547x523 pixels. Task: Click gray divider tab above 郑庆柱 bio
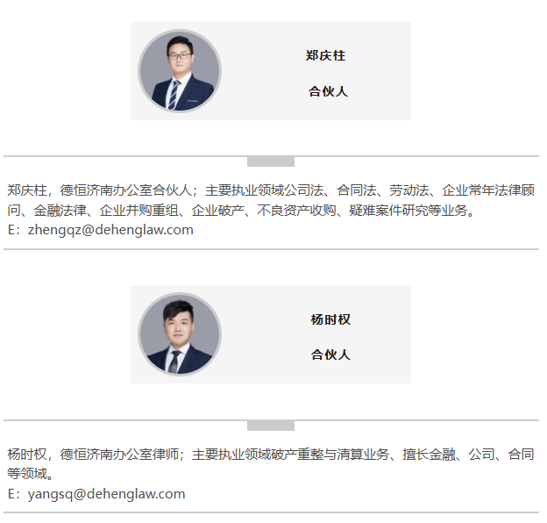[271, 161]
